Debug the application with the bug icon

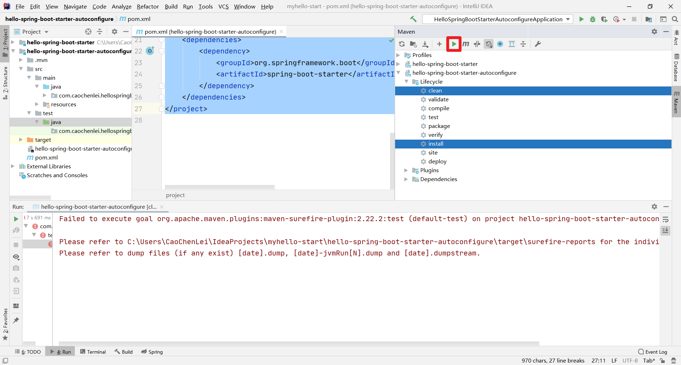(593, 19)
